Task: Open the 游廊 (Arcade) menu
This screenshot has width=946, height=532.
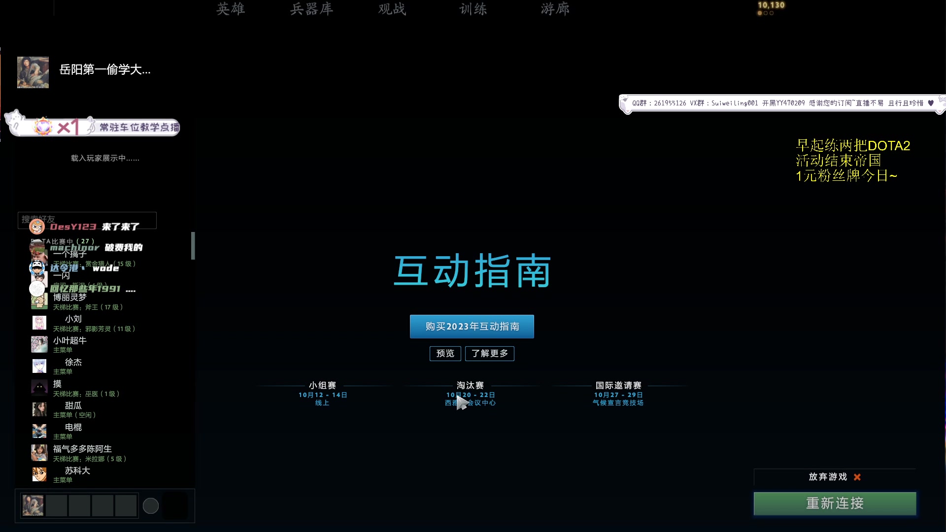Action: coord(555,9)
